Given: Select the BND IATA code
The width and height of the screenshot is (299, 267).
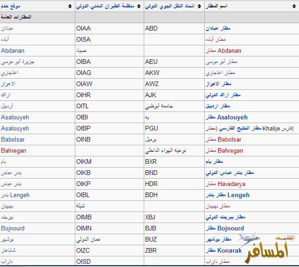Looking at the screenshot, I should coord(151,173).
